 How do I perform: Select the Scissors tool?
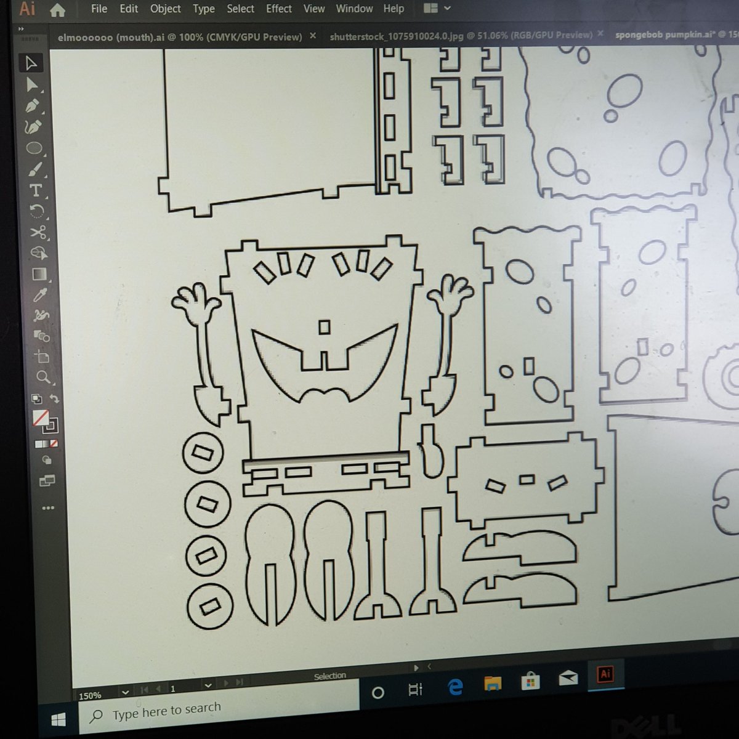tap(38, 232)
